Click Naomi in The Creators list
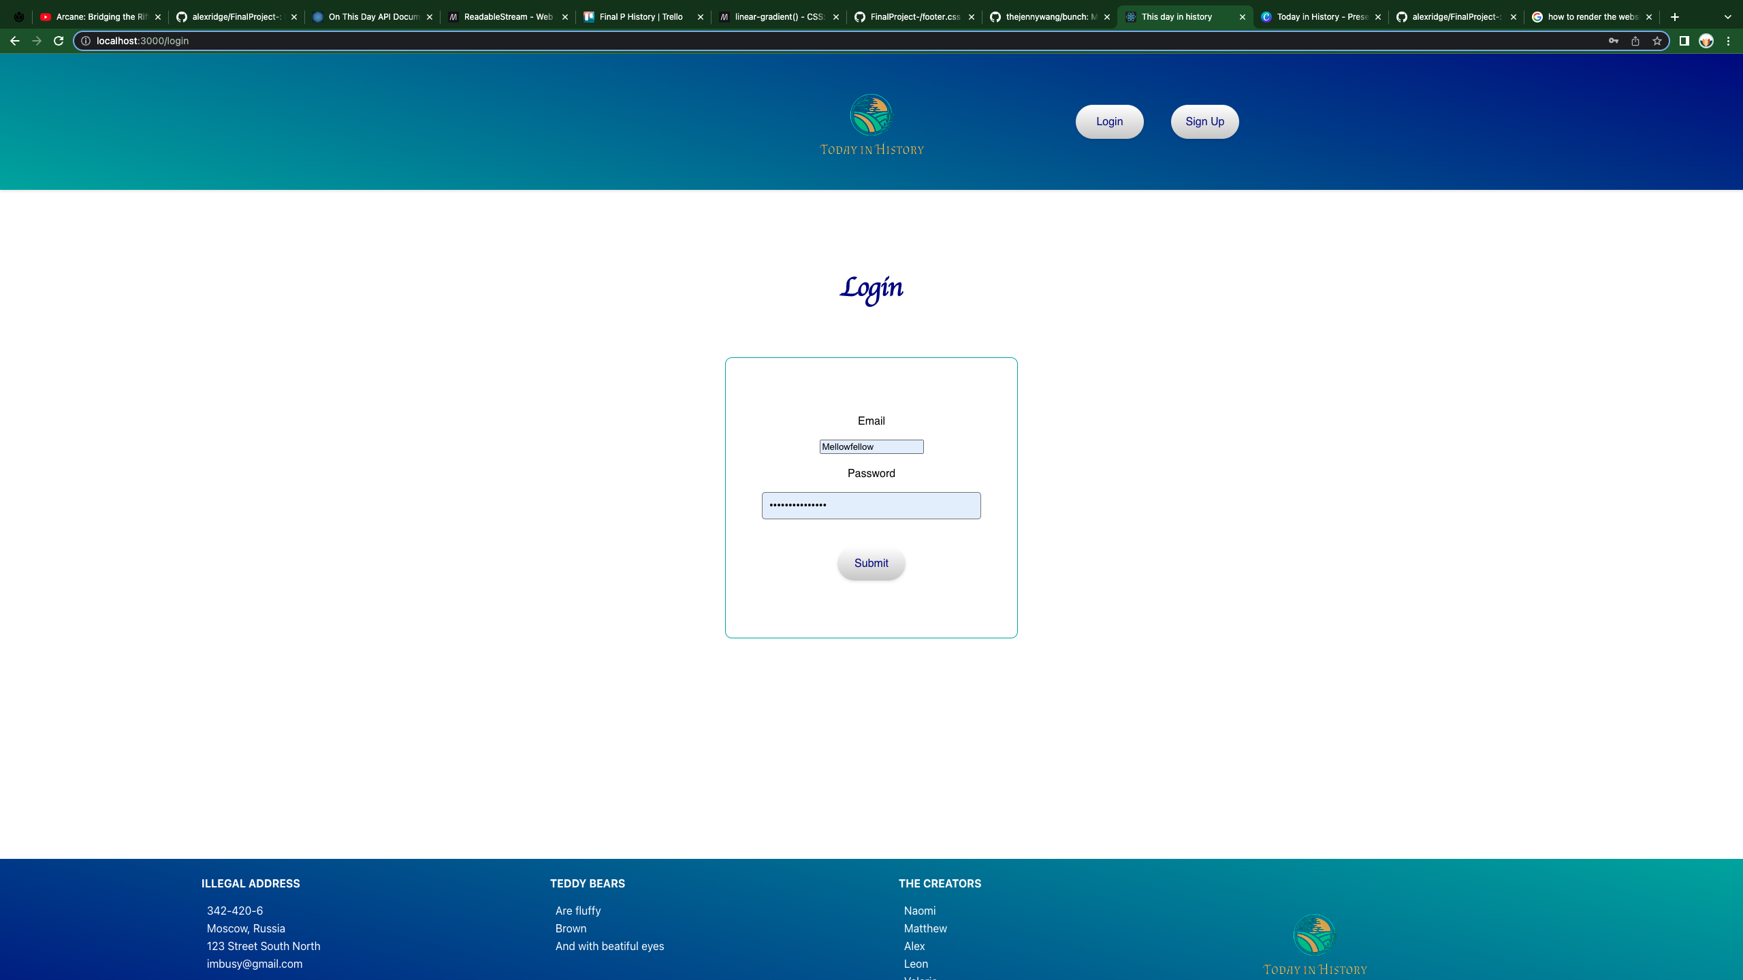The width and height of the screenshot is (1743, 980). (x=920, y=911)
